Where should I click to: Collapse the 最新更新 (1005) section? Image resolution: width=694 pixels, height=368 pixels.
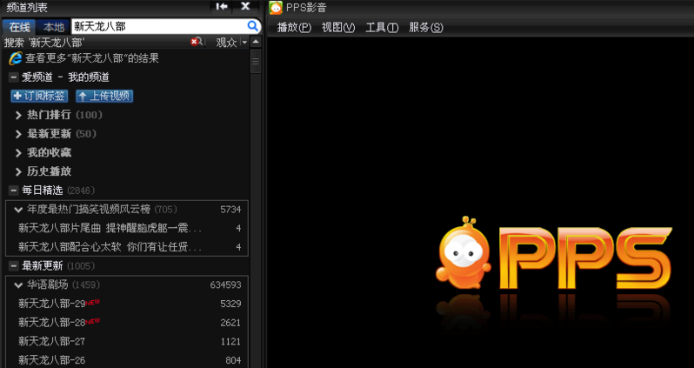(x=13, y=265)
